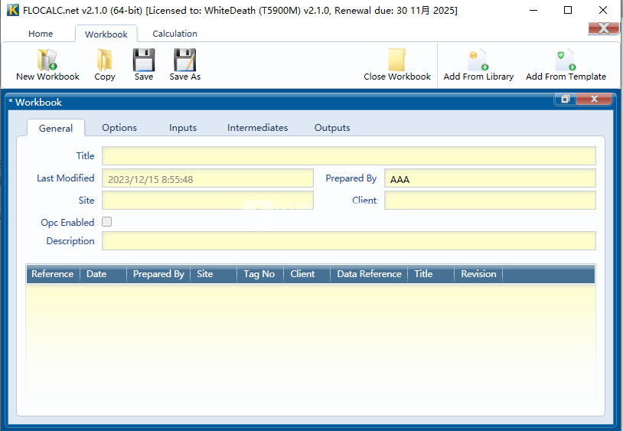Click the Revision column header

478,274
